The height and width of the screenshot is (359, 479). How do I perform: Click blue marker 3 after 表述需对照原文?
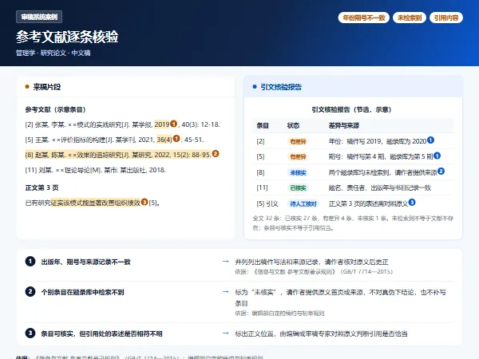tap(412, 202)
